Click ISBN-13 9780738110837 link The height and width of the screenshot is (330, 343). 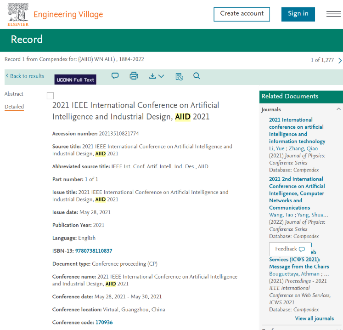[94, 251]
